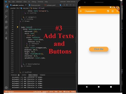
Task: Open the Search view in activity bar
Action: point(6,11)
